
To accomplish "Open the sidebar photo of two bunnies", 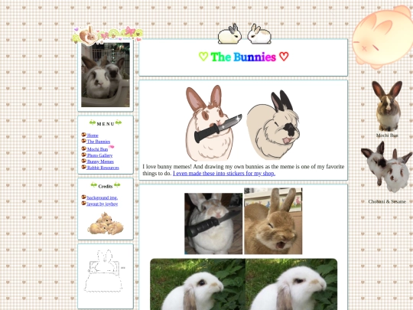I will coord(106,75).
